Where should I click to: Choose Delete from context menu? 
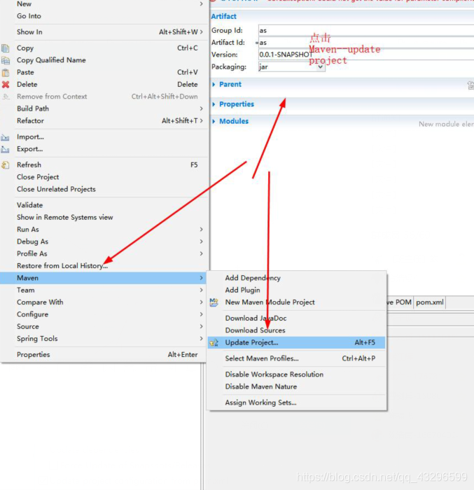pos(27,85)
